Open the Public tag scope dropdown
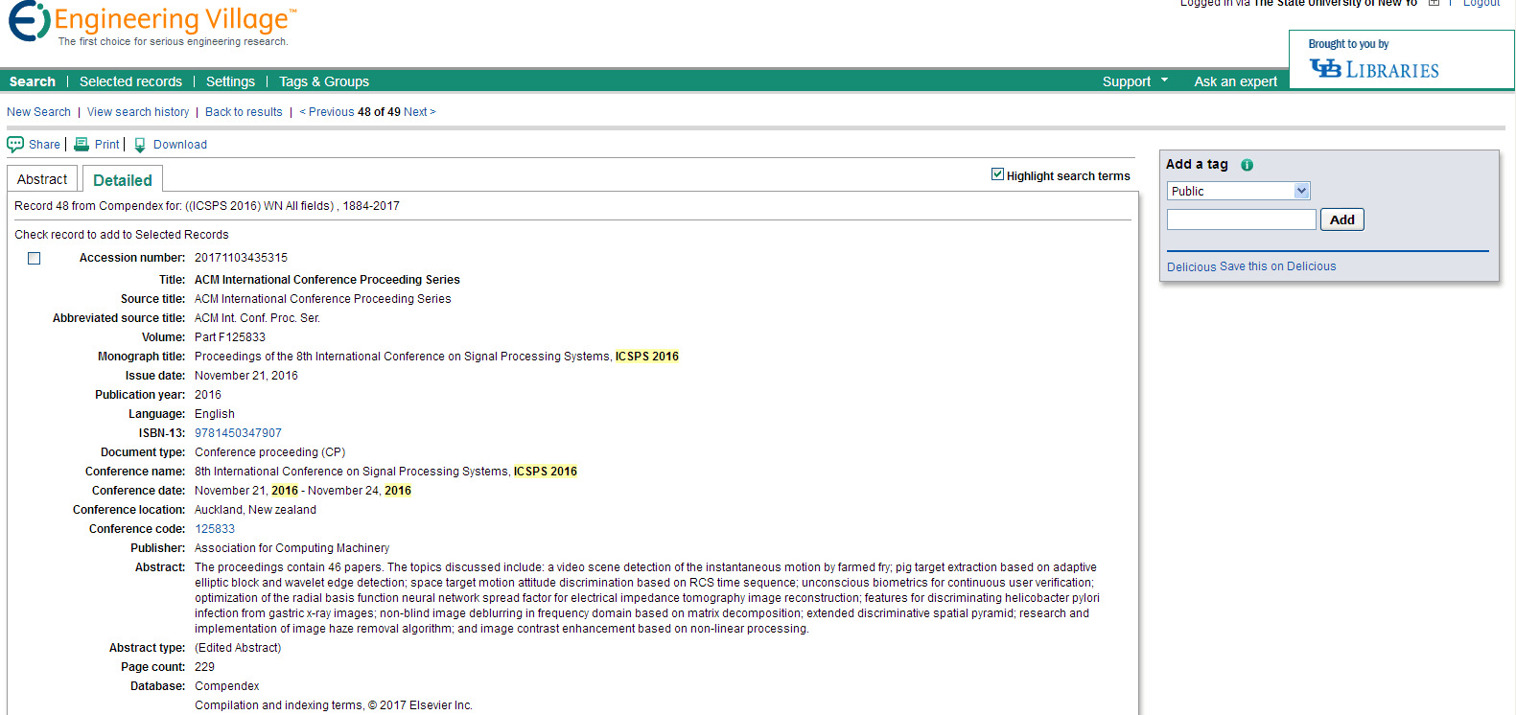 1238,191
